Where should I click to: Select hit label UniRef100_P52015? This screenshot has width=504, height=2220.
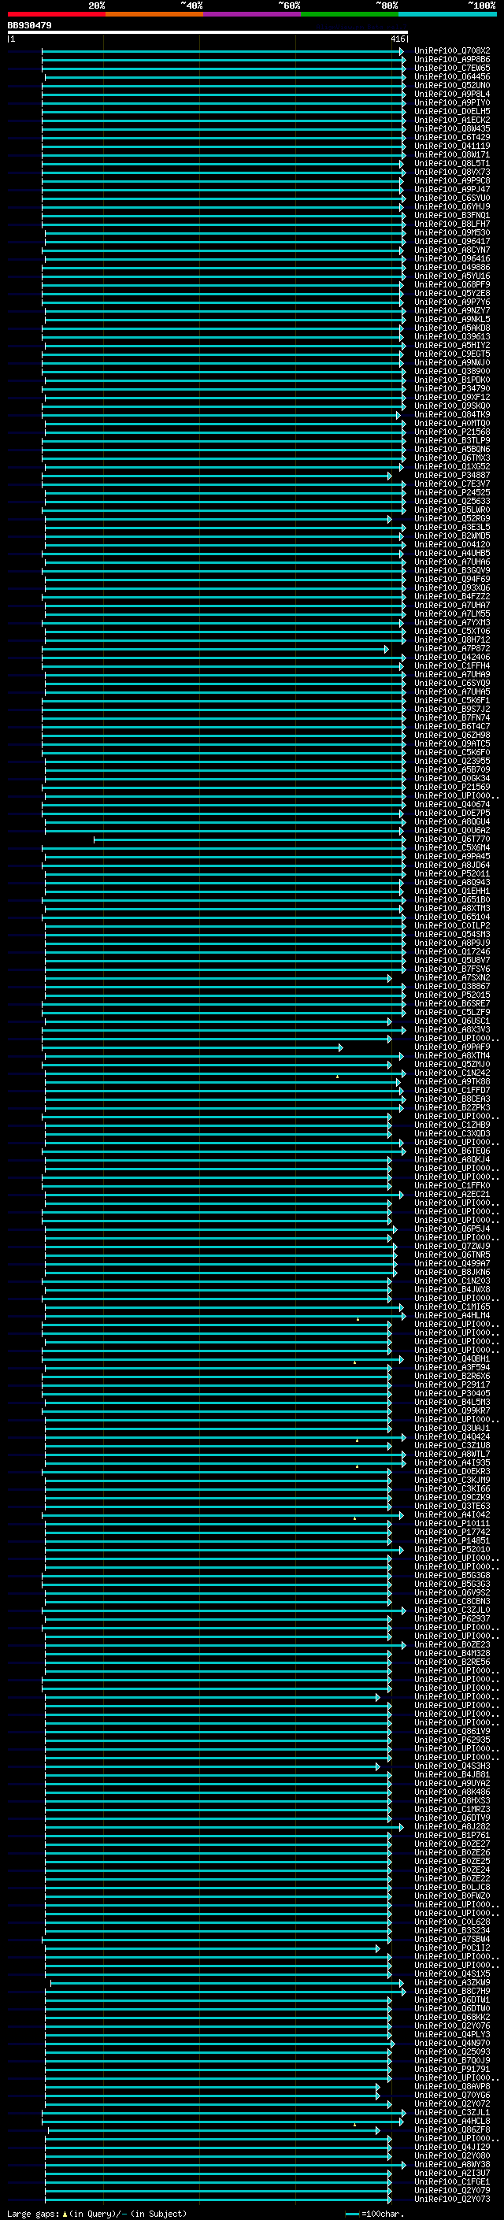(451, 995)
